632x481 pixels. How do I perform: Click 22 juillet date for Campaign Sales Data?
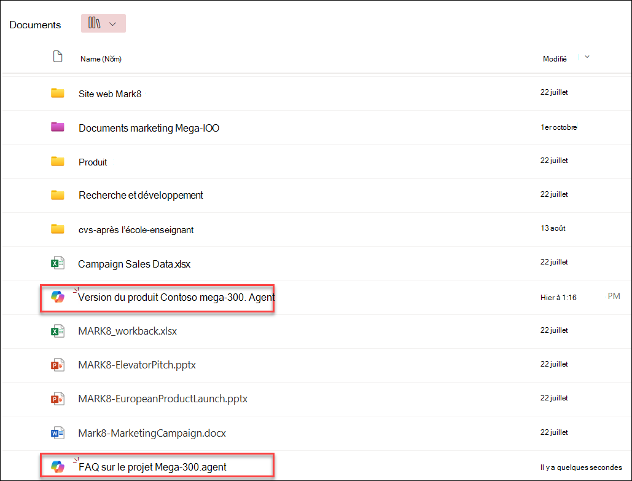tap(554, 262)
